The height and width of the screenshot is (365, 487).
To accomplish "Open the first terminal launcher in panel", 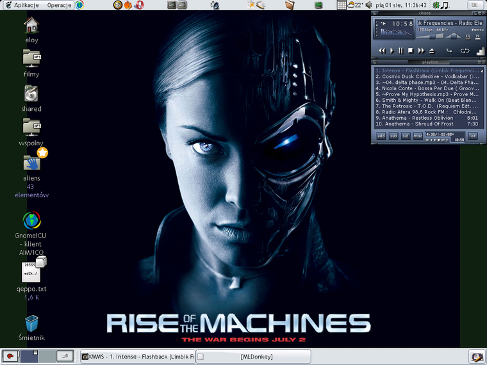I will pyautogui.click(x=172, y=5).
